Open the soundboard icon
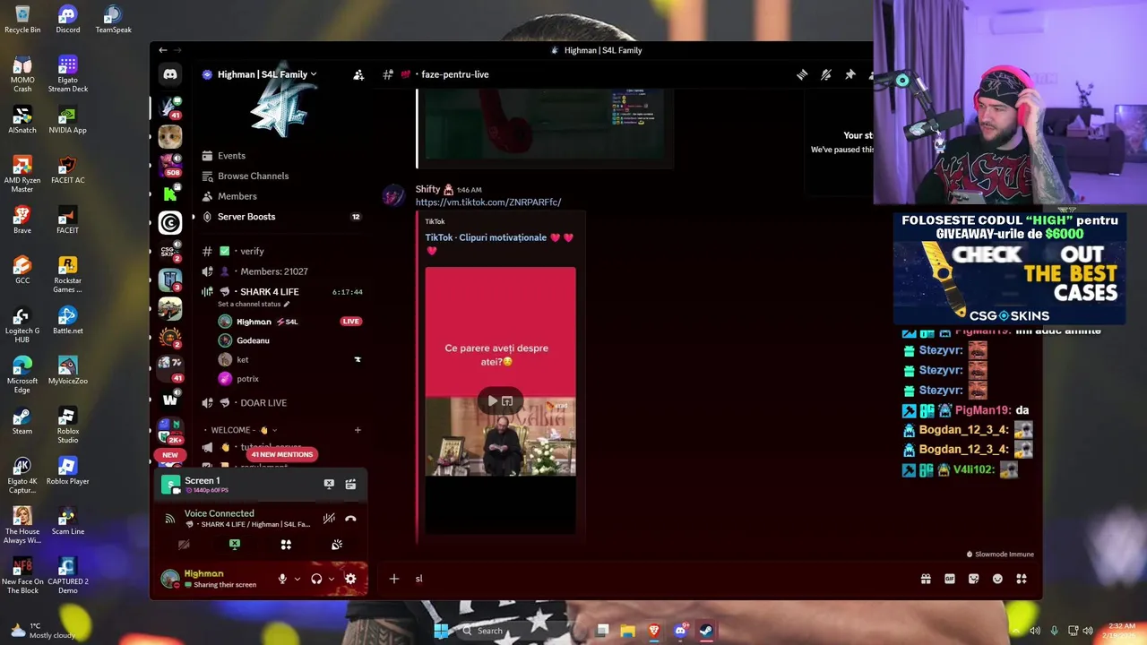This screenshot has height=645, width=1147. [x=337, y=545]
